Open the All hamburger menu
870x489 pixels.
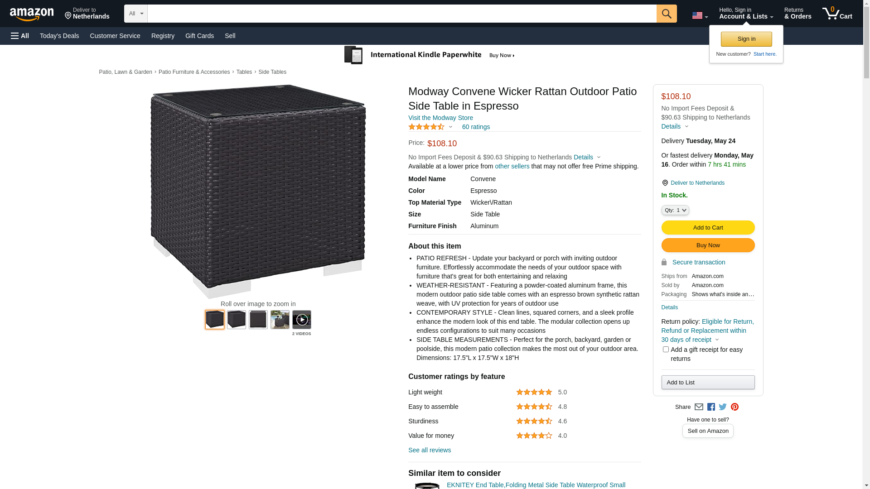tap(20, 36)
